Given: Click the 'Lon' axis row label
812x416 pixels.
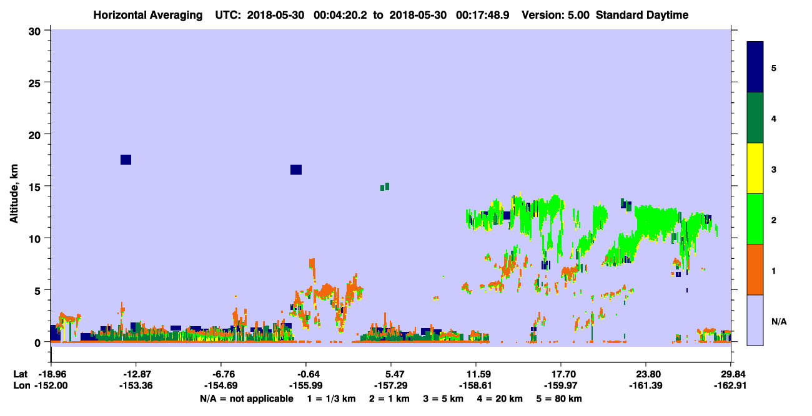Looking at the screenshot, I should click(x=21, y=385).
